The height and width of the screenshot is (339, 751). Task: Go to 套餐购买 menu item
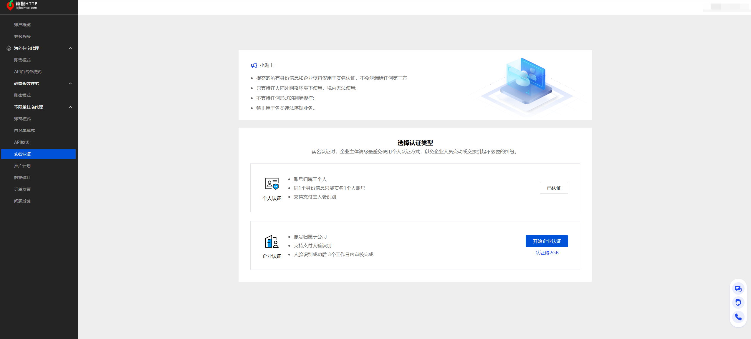(x=22, y=36)
